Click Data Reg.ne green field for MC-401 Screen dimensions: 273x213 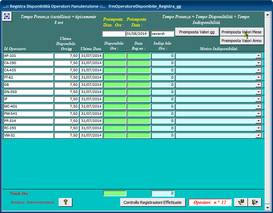(x=138, y=106)
